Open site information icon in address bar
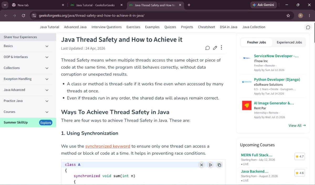 pyautogui.click(x=34, y=16)
